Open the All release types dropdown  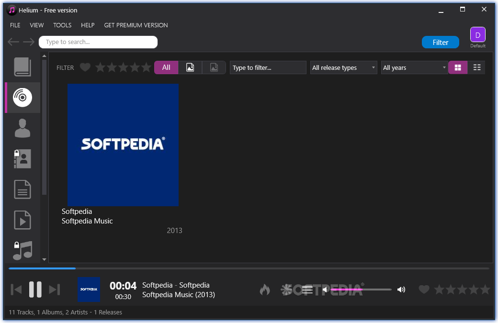tap(344, 67)
